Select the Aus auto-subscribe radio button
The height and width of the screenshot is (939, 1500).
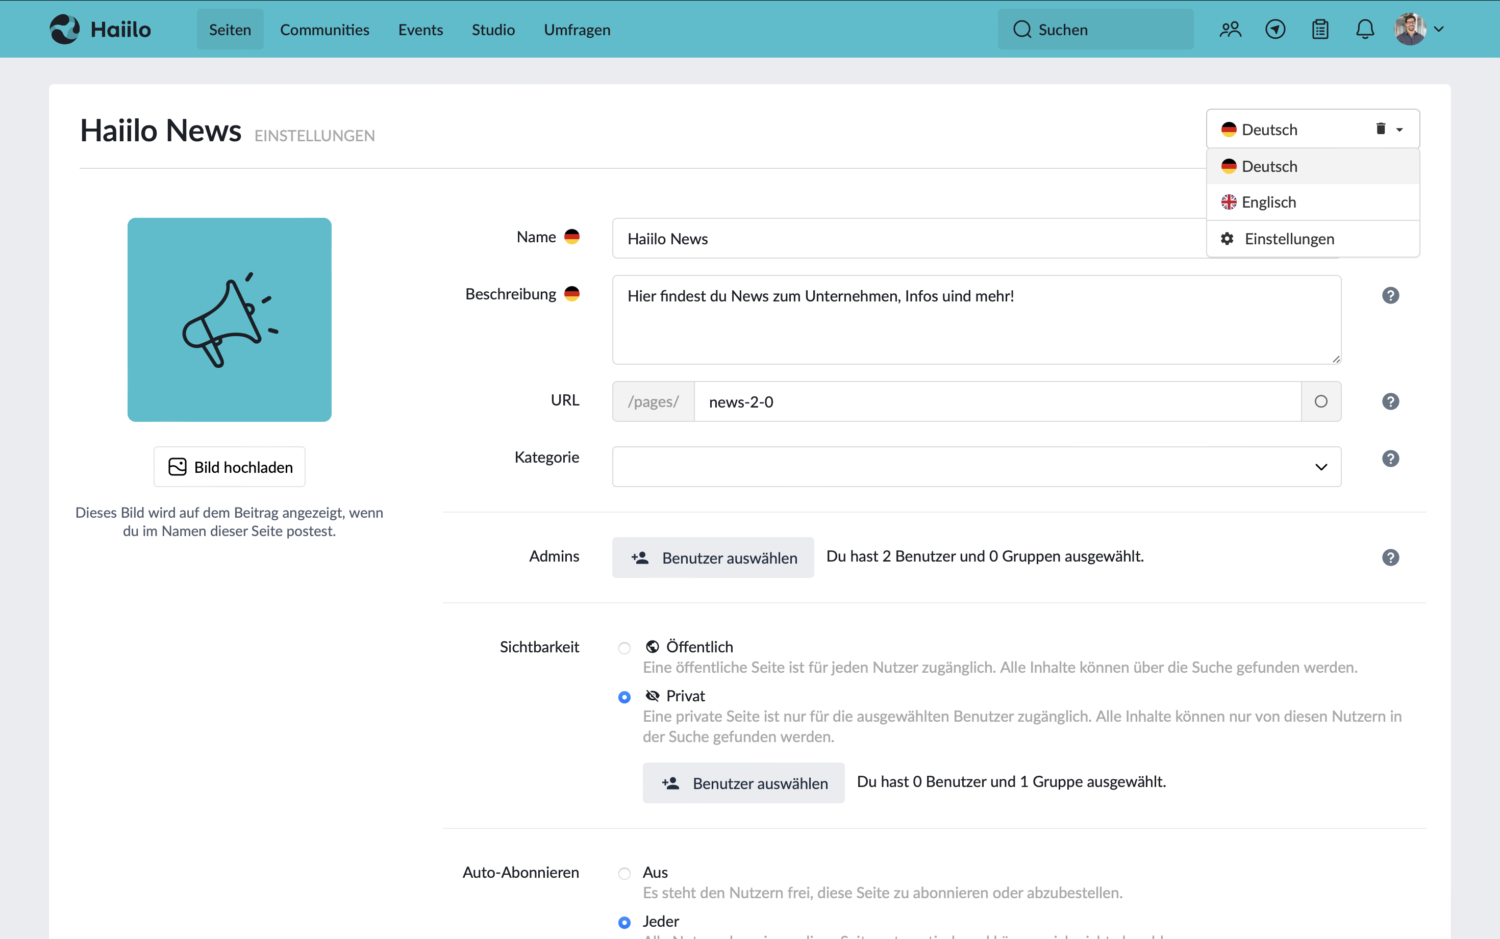624,873
